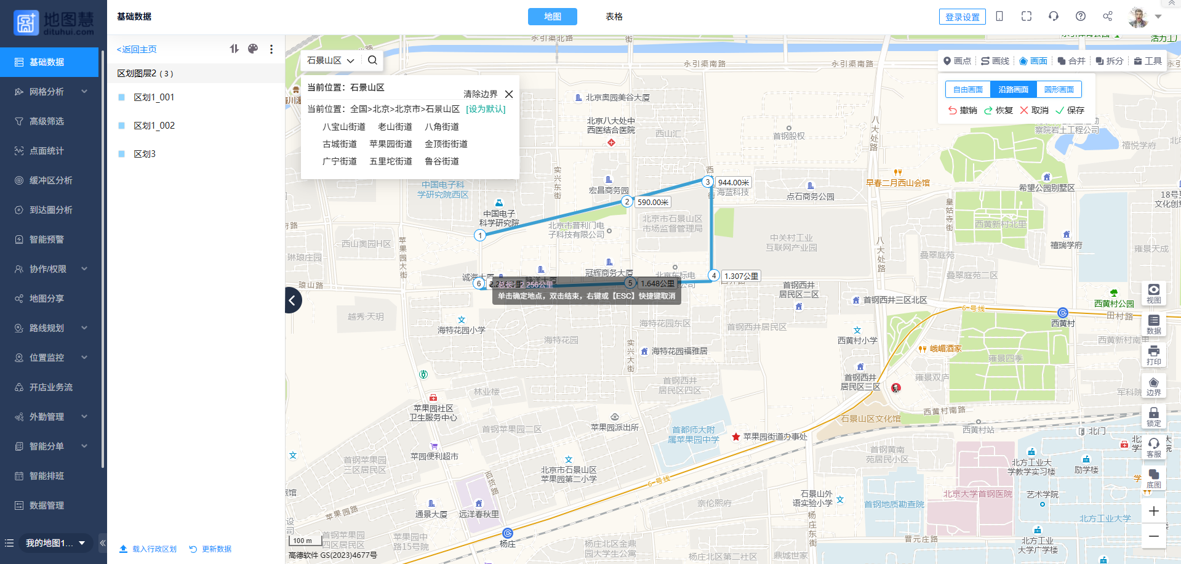Click the 载入行政区划 link
1181x564 pixels.
148,549
